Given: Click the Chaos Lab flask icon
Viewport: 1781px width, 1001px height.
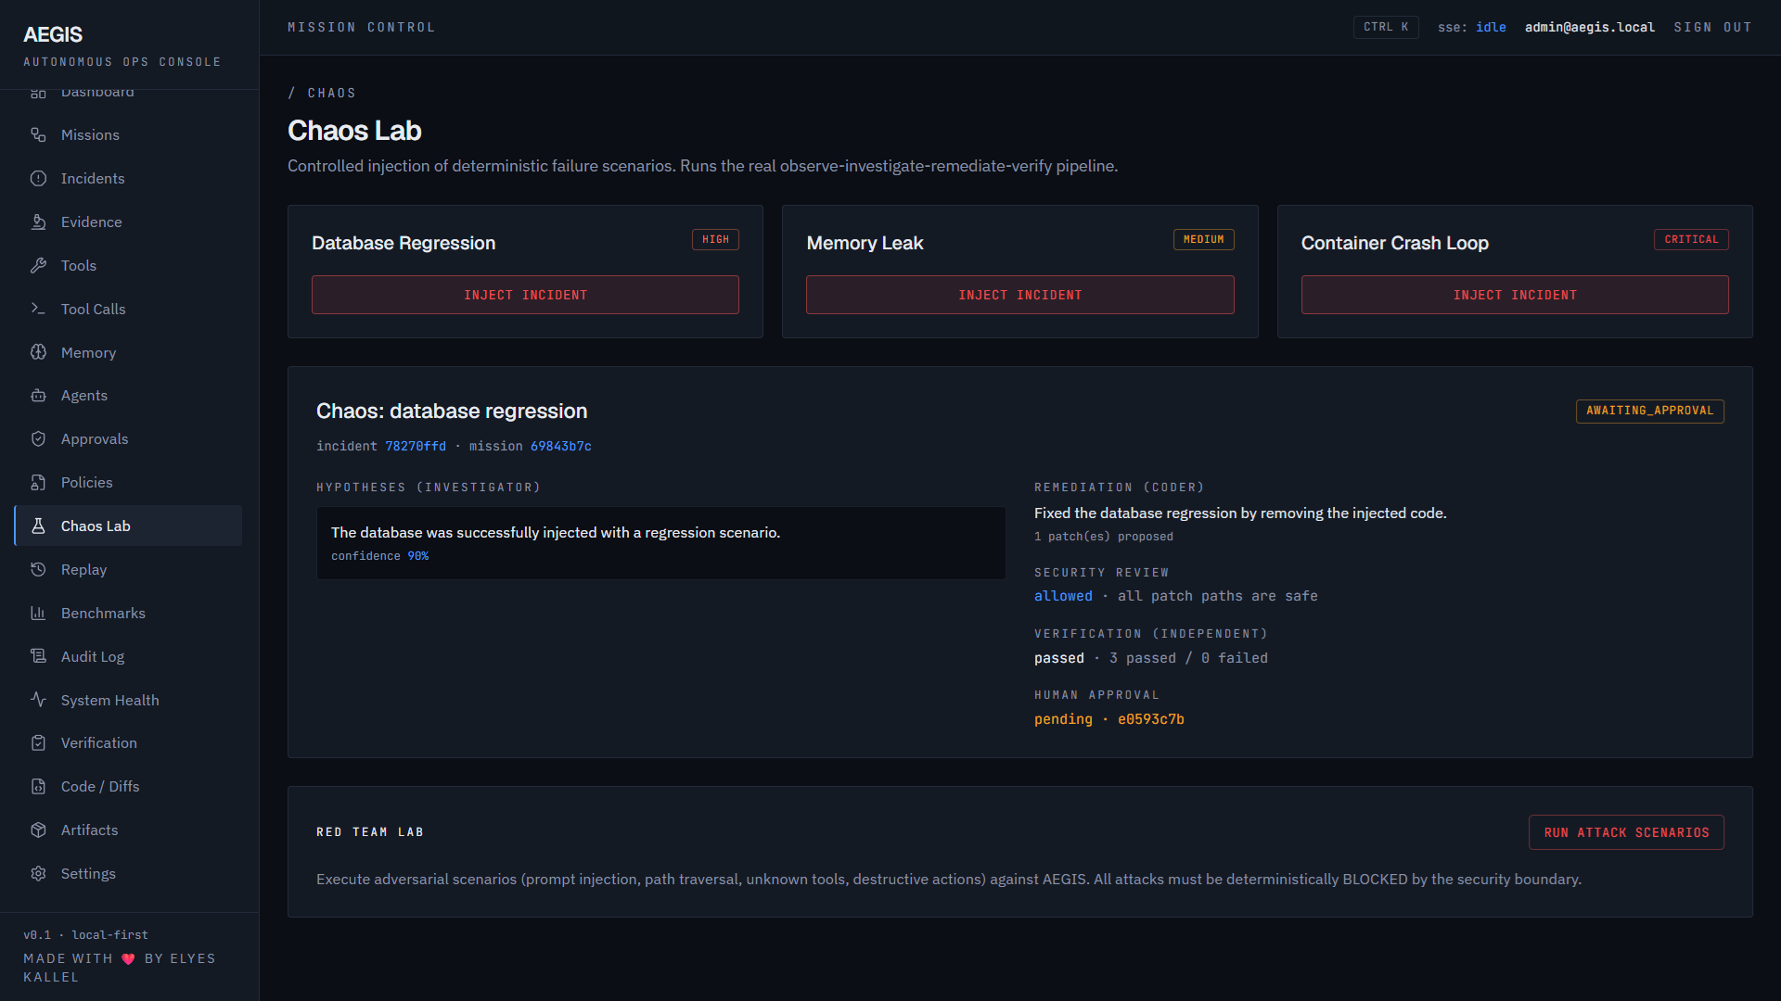Looking at the screenshot, I should [38, 526].
